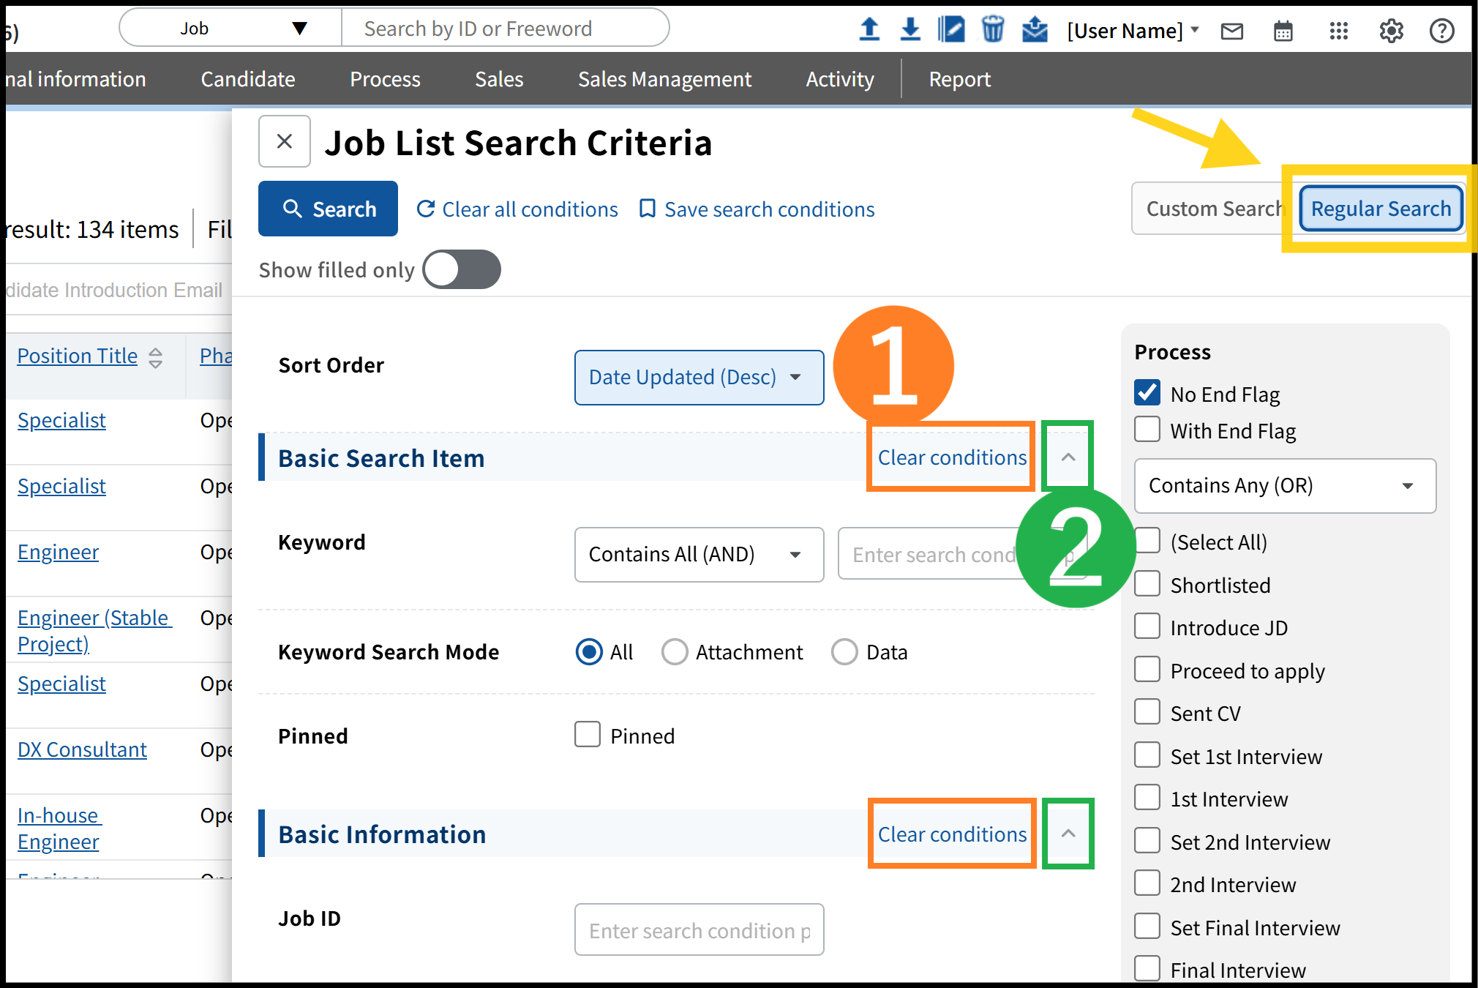Toggle Show filled only switch
1478x988 pixels.
click(x=462, y=269)
